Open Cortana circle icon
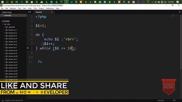The image size is (182, 102). point(12,2)
